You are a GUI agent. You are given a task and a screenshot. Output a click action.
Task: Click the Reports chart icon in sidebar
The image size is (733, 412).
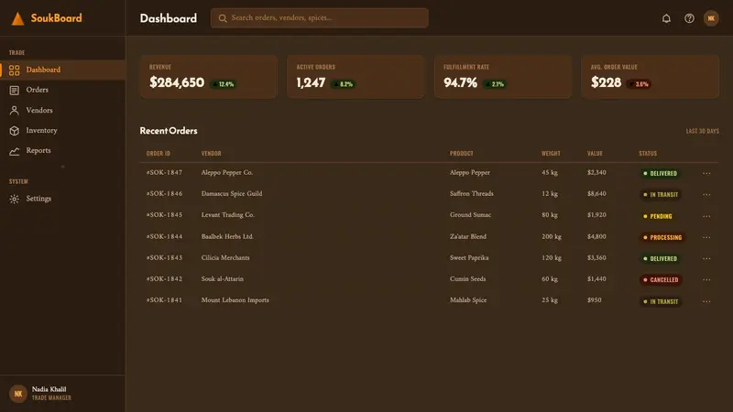(15, 151)
